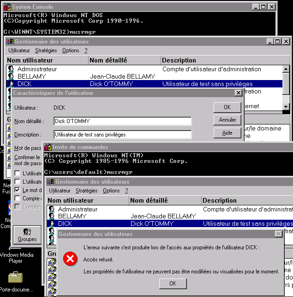Click the Windows Media Player desktop label
This screenshot has height=297, width=293.
click(x=16, y=258)
